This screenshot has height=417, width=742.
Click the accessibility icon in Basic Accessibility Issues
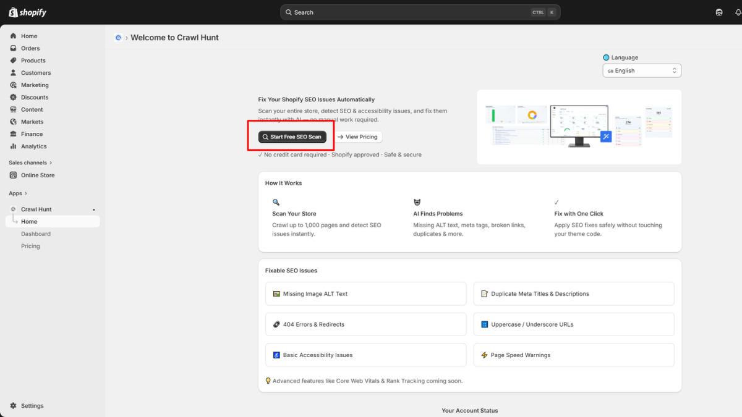click(277, 355)
